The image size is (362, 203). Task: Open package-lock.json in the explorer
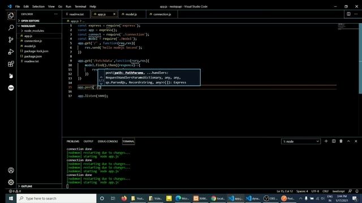click(x=39, y=51)
